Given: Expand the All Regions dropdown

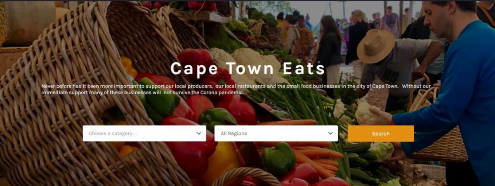Looking at the screenshot, I should 276,133.
